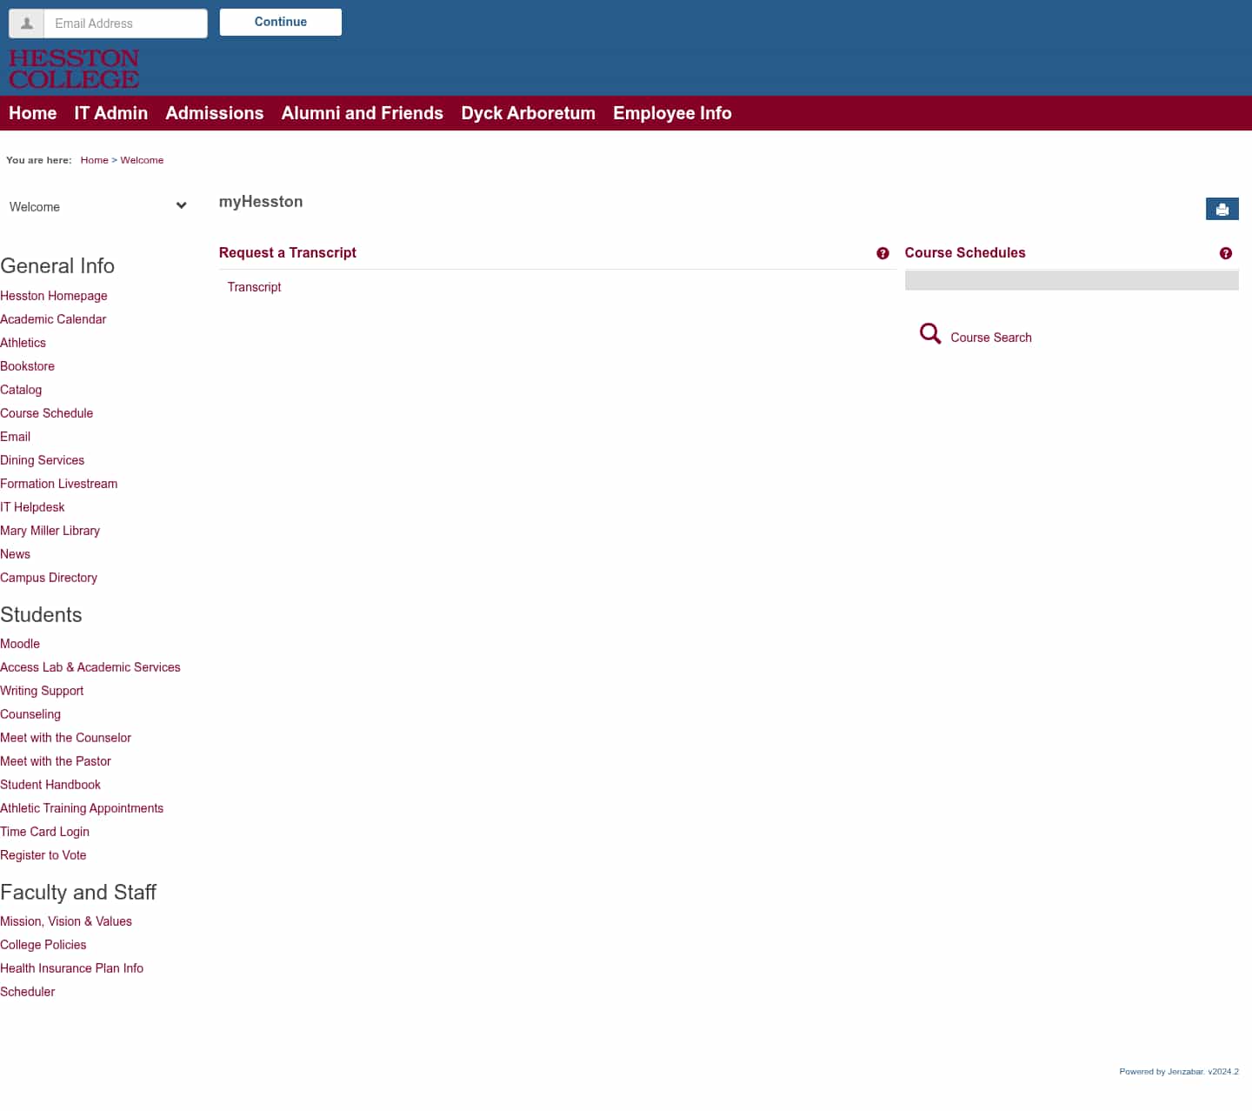Expand the Students section heading
This screenshot has width=1252, height=1111.
click(41, 615)
